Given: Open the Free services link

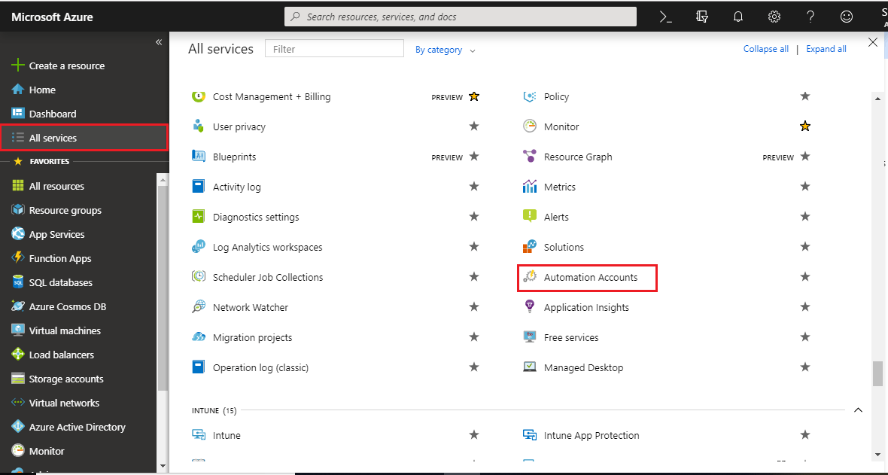Looking at the screenshot, I should pos(571,337).
